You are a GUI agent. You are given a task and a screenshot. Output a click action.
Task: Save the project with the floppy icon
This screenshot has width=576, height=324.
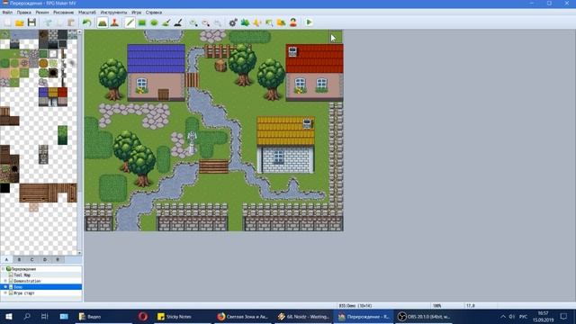point(31,22)
